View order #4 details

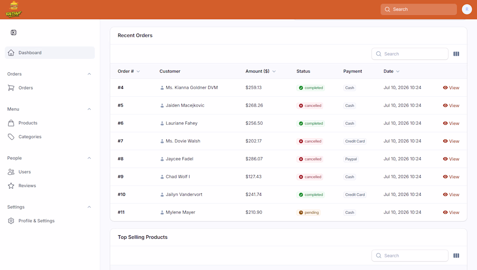(451, 88)
